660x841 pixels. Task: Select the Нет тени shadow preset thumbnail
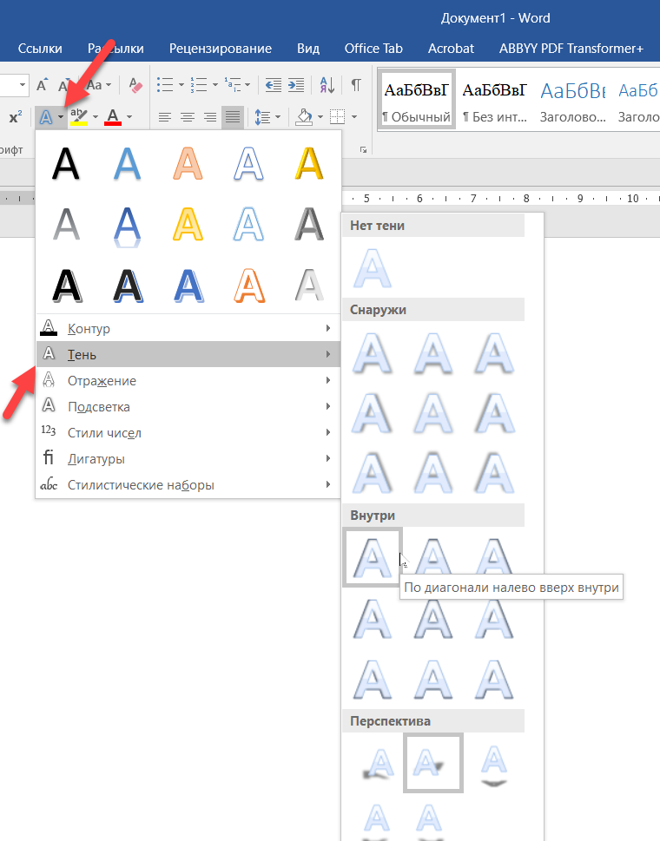coord(372,267)
